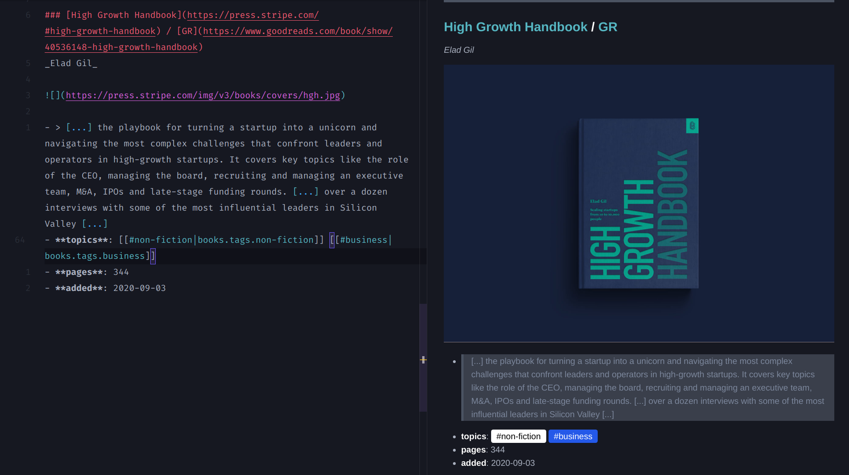The height and width of the screenshot is (475, 849).
Task: Click the '**pages**: 344' line in editor
Action: pos(87,272)
